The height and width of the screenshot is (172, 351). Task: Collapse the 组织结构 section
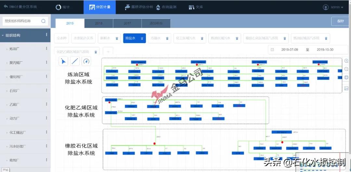pyautogui.click(x=3, y=35)
